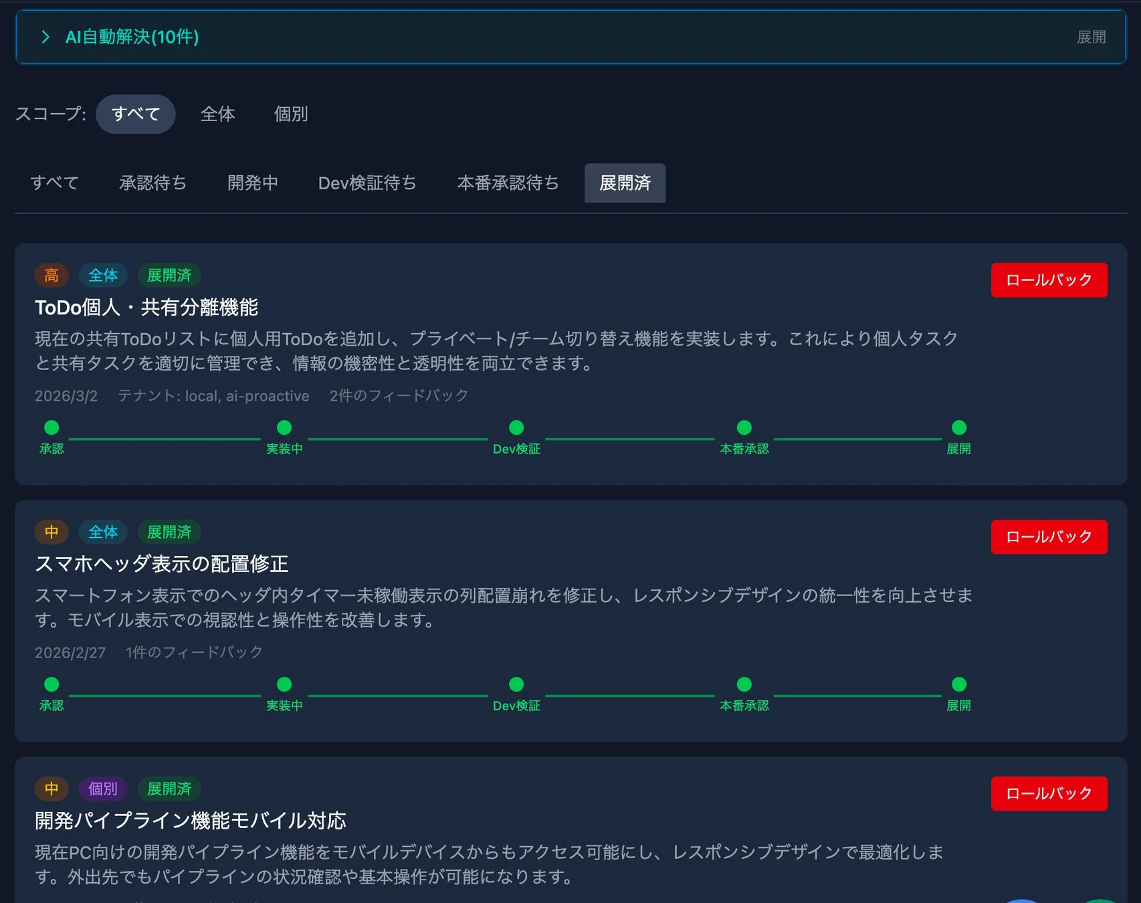Click 展開 at the top right
The width and height of the screenshot is (1141, 903).
point(1093,37)
